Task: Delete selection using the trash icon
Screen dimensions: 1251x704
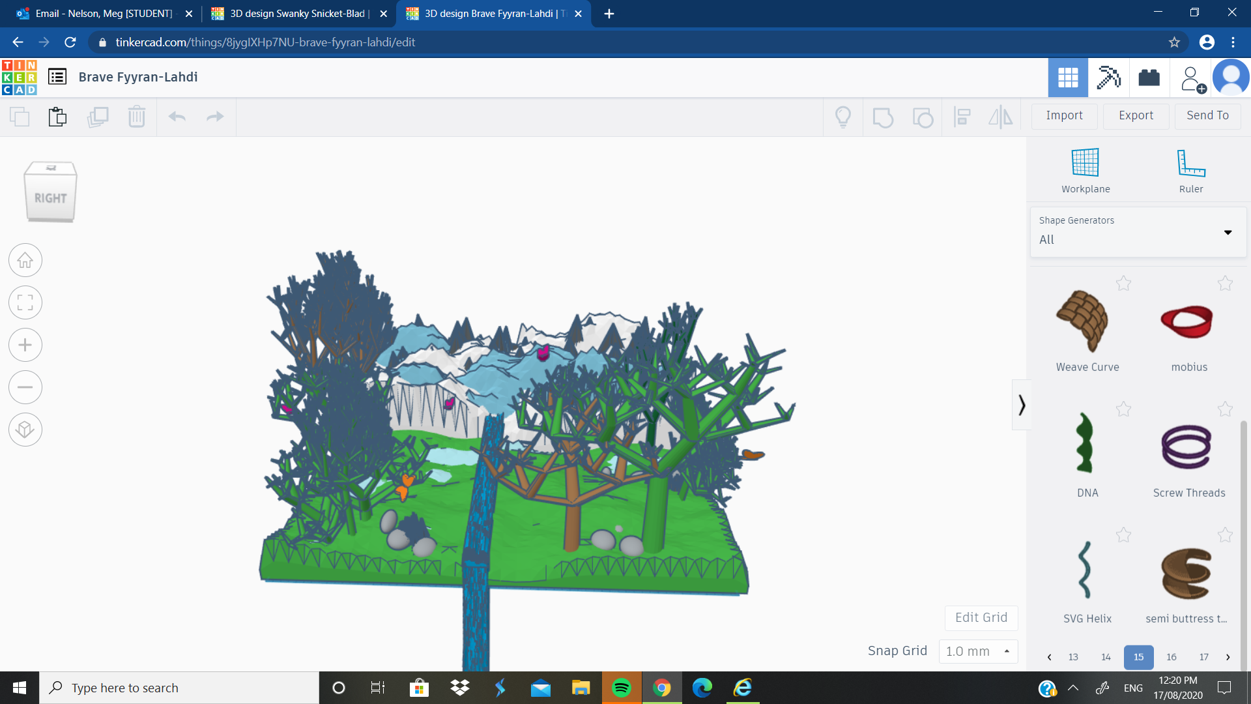Action: [136, 117]
